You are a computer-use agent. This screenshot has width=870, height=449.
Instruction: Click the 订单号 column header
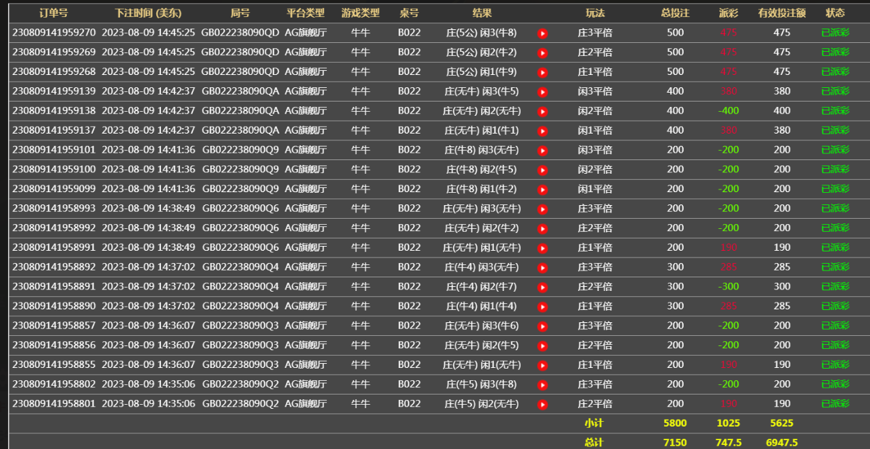pyautogui.click(x=54, y=13)
